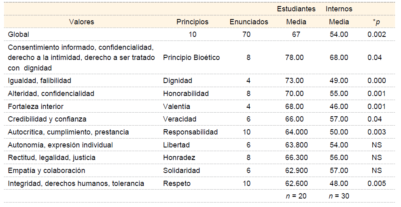The width and height of the screenshot is (401, 207).
Task: Click the 'Responsabilidad' principle cell
Action: 190,132
